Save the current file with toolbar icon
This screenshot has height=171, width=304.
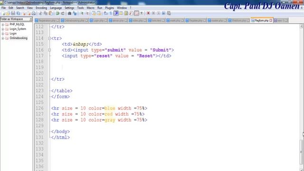[x=13, y=13]
